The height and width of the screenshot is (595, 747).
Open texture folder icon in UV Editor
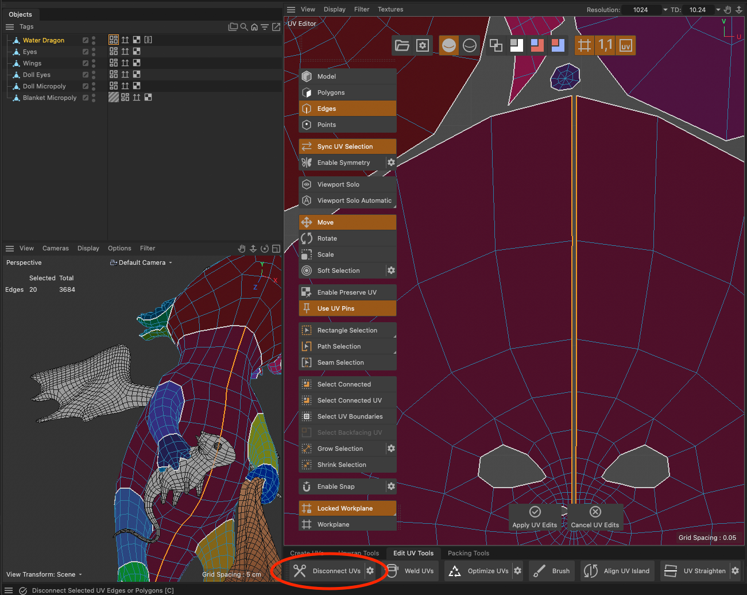[x=402, y=45]
